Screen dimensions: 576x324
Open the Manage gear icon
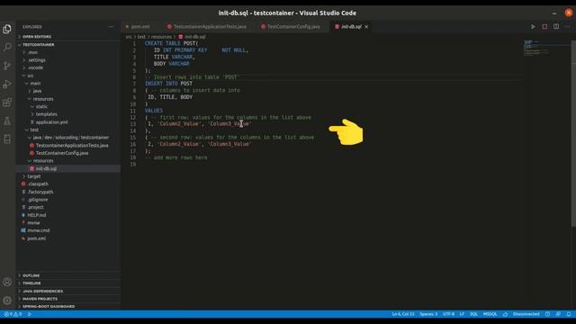click(x=7, y=300)
